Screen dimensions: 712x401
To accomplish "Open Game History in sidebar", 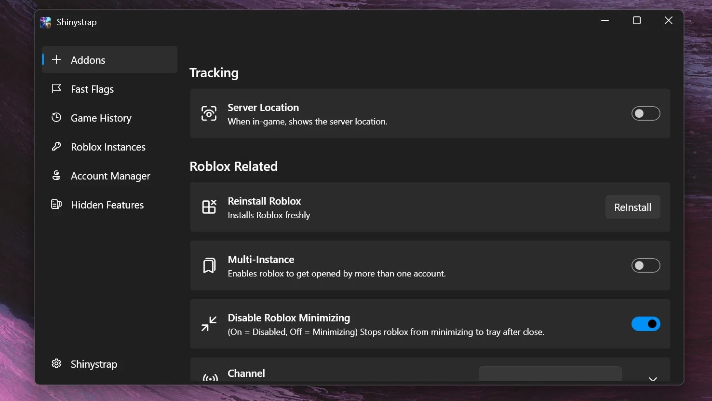I will [110, 118].
